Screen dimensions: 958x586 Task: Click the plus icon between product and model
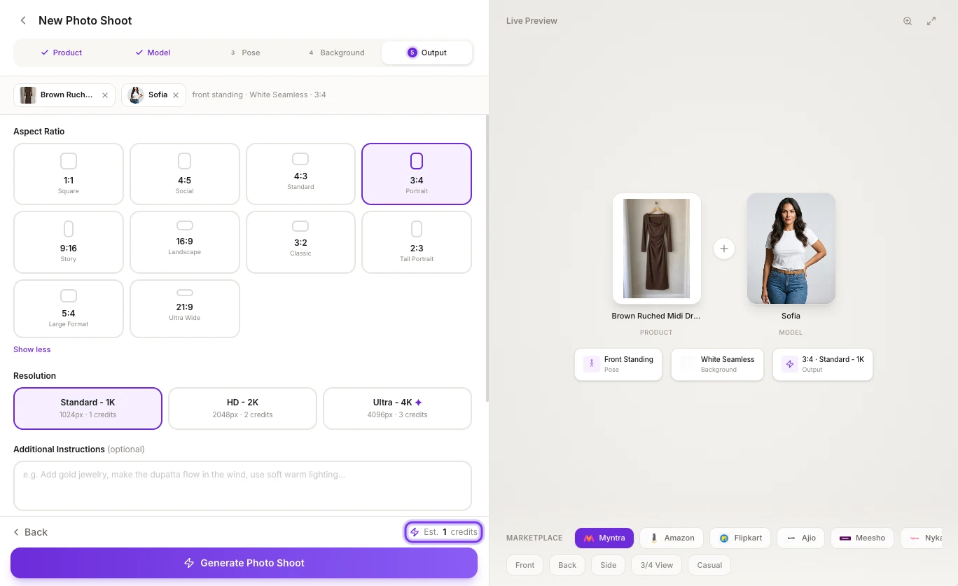pyautogui.click(x=724, y=249)
